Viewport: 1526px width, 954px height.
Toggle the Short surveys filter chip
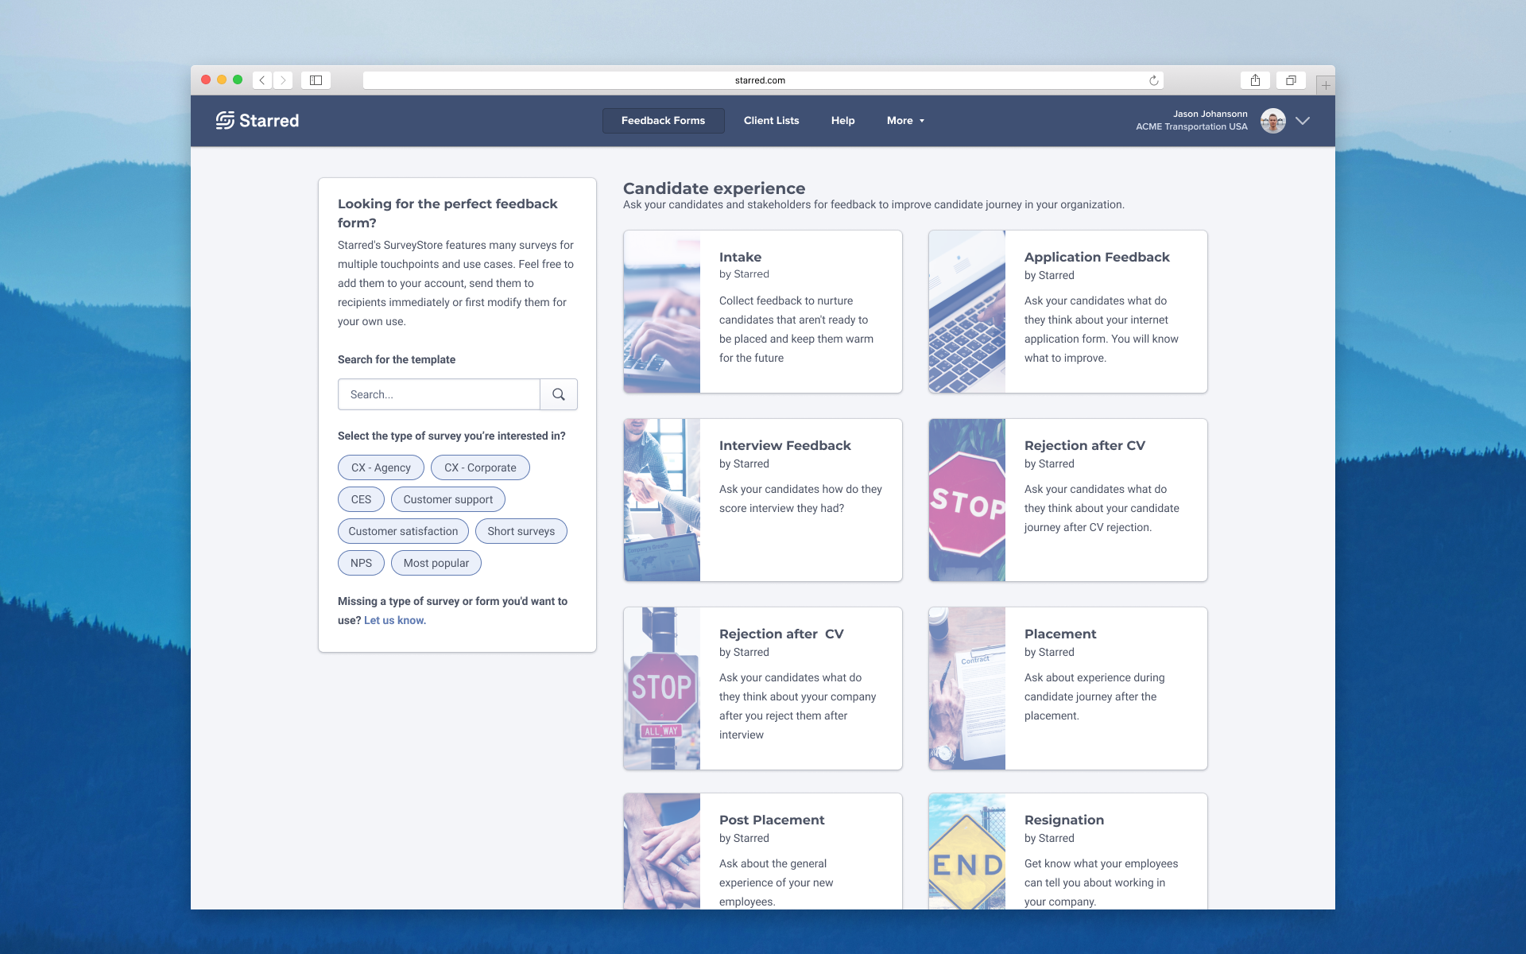pyautogui.click(x=521, y=531)
